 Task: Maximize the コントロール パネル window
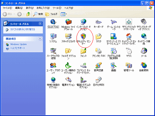(x=147, y=3)
